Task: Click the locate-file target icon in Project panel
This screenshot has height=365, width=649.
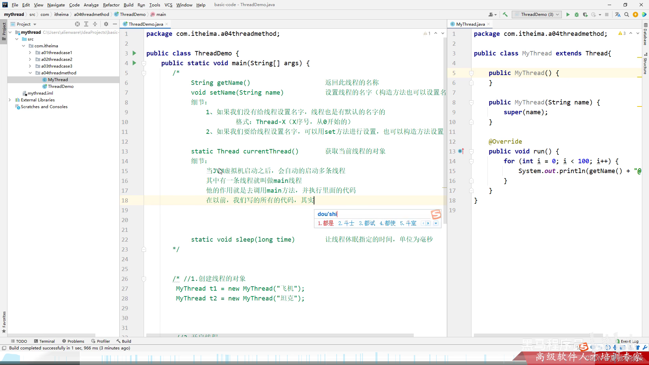Action: pyautogui.click(x=77, y=24)
